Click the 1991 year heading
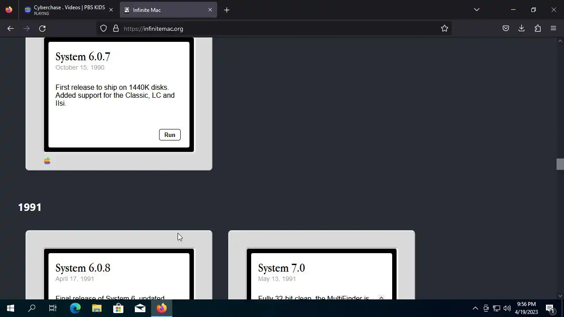This screenshot has width=564, height=317. pyautogui.click(x=30, y=207)
